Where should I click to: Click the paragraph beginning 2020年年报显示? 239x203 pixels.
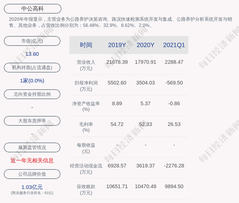[121, 22]
